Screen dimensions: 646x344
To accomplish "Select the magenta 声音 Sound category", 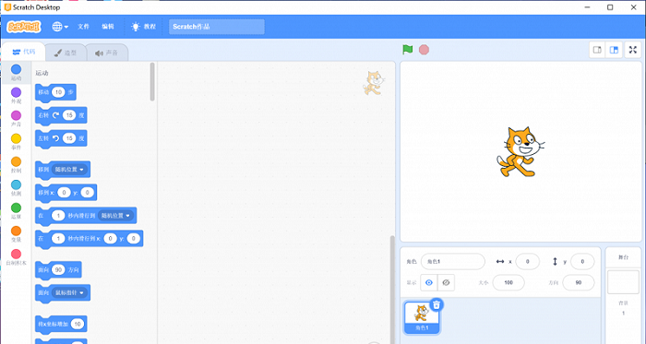I will [x=16, y=118].
